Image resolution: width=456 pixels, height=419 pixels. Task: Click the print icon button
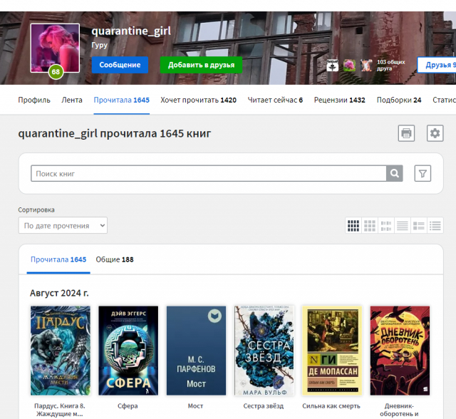click(406, 133)
